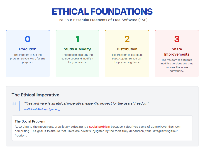Image resolution: width=205 pixels, height=149 pixels.
Task: Click the distribute modified versions description
Action: pos(177,65)
